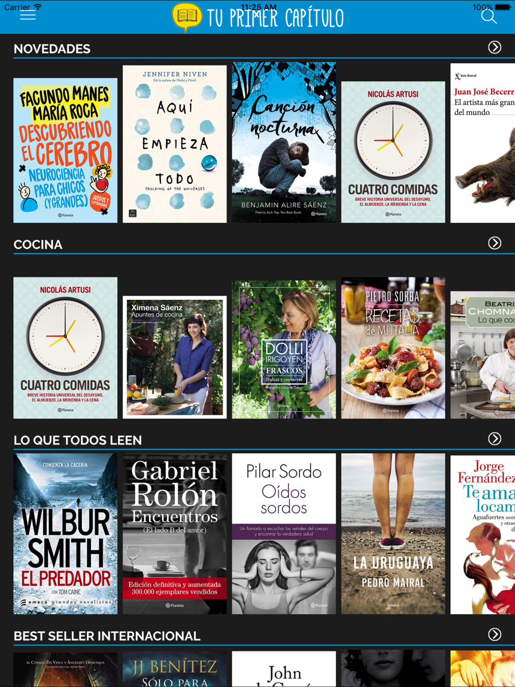Open the Cocina category heading
Image resolution: width=515 pixels, height=687 pixels.
coord(38,245)
